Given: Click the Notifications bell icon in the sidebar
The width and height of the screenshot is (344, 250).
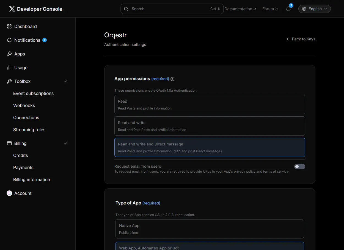Looking at the screenshot, I should point(9,40).
